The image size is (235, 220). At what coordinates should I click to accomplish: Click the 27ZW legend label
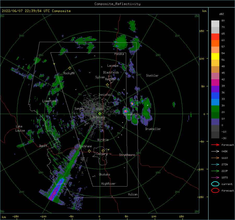[x=225, y=165]
